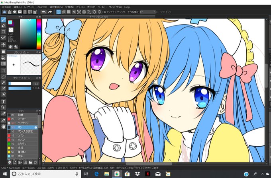Enable radial snap

tap(79, 12)
